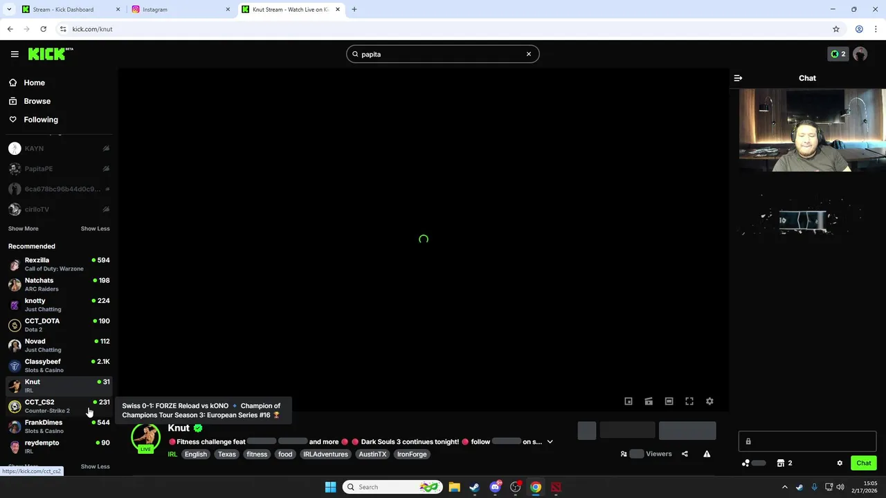Open knotty Just Chatting stream

tap(59, 304)
